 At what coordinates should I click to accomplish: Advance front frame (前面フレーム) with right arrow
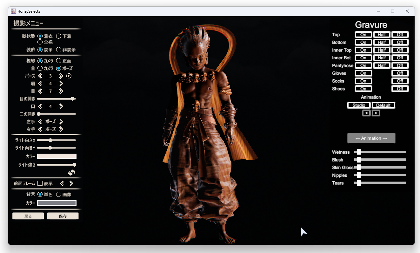(x=71, y=183)
